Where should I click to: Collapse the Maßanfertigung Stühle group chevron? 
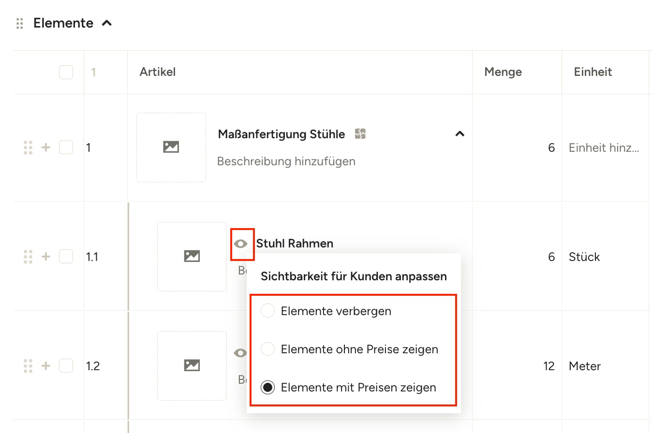coord(460,134)
